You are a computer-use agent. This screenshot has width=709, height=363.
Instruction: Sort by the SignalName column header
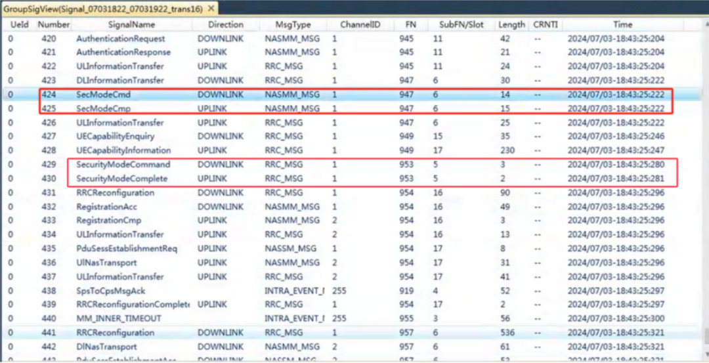131,24
